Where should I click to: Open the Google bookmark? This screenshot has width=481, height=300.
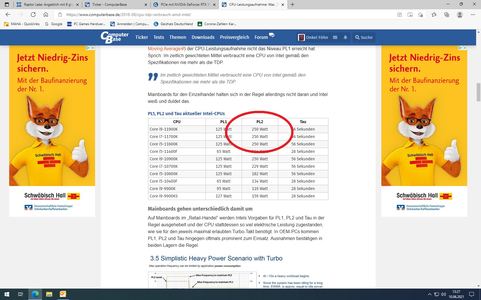pyautogui.click(x=54, y=24)
